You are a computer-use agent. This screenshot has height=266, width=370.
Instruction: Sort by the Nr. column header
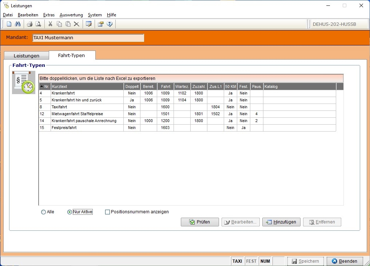(45, 86)
